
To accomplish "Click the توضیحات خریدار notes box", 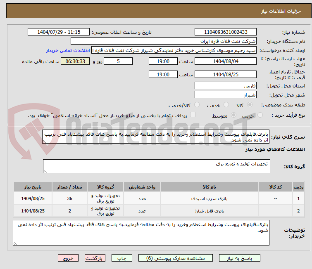I will click(x=141, y=232).
